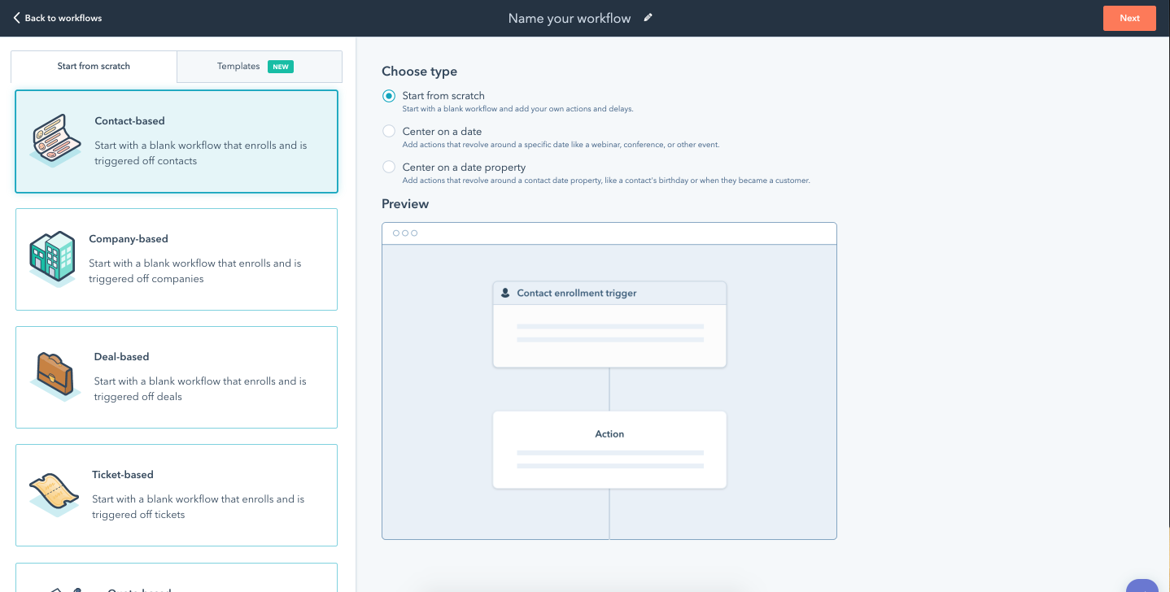Click the workflow name title to edit
The height and width of the screenshot is (592, 1170).
tap(571, 17)
